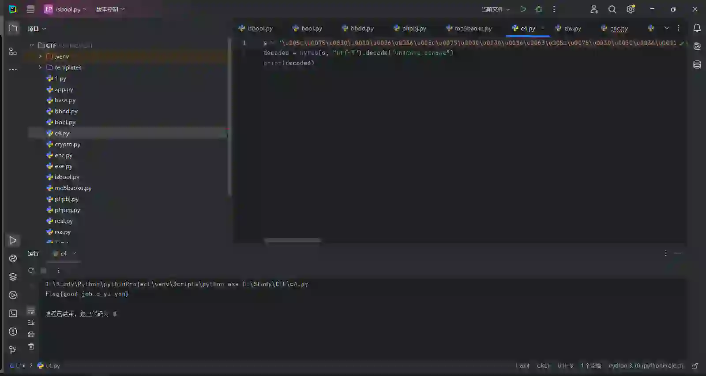Toggle the Project tool window folder icon
Viewport: 706px width, 376px height.
[13, 28]
